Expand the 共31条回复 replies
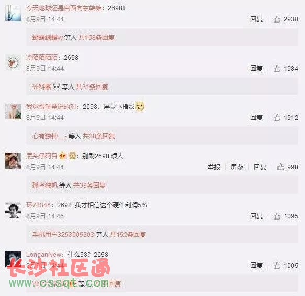Viewport: 305px width, 296px height. 92,87
